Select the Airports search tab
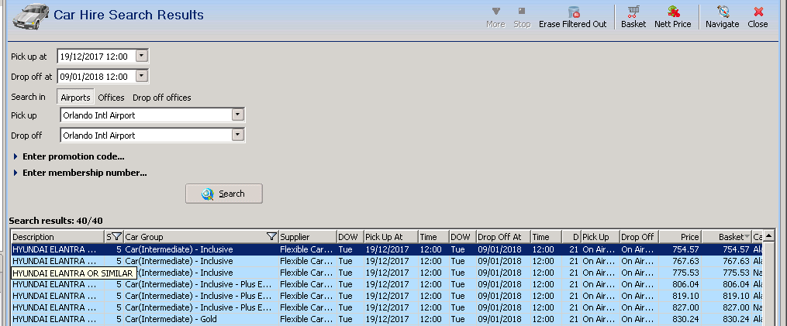This screenshot has width=787, height=326. click(x=75, y=98)
